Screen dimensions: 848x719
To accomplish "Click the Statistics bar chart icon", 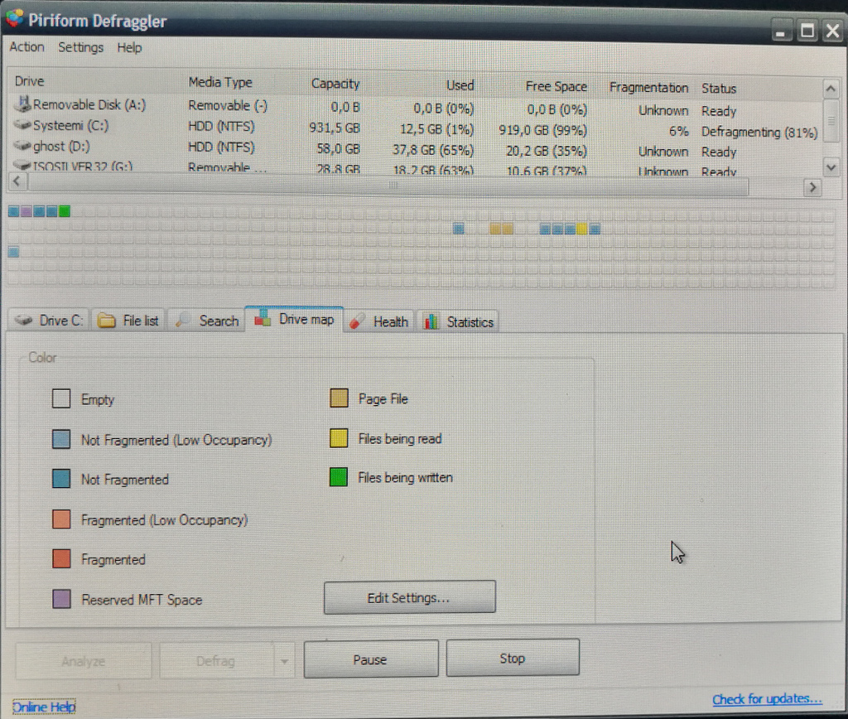I will (x=431, y=322).
